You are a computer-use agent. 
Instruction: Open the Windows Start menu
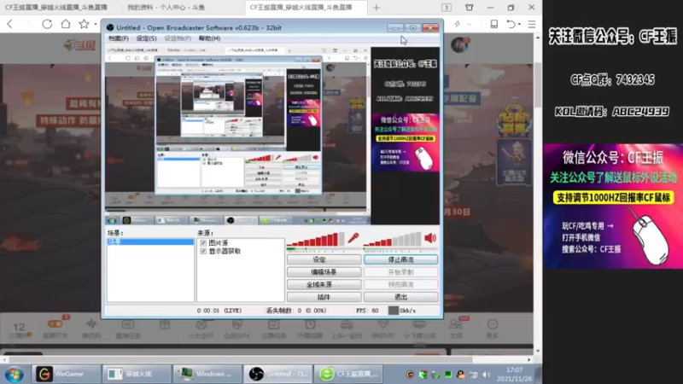pos(15,374)
